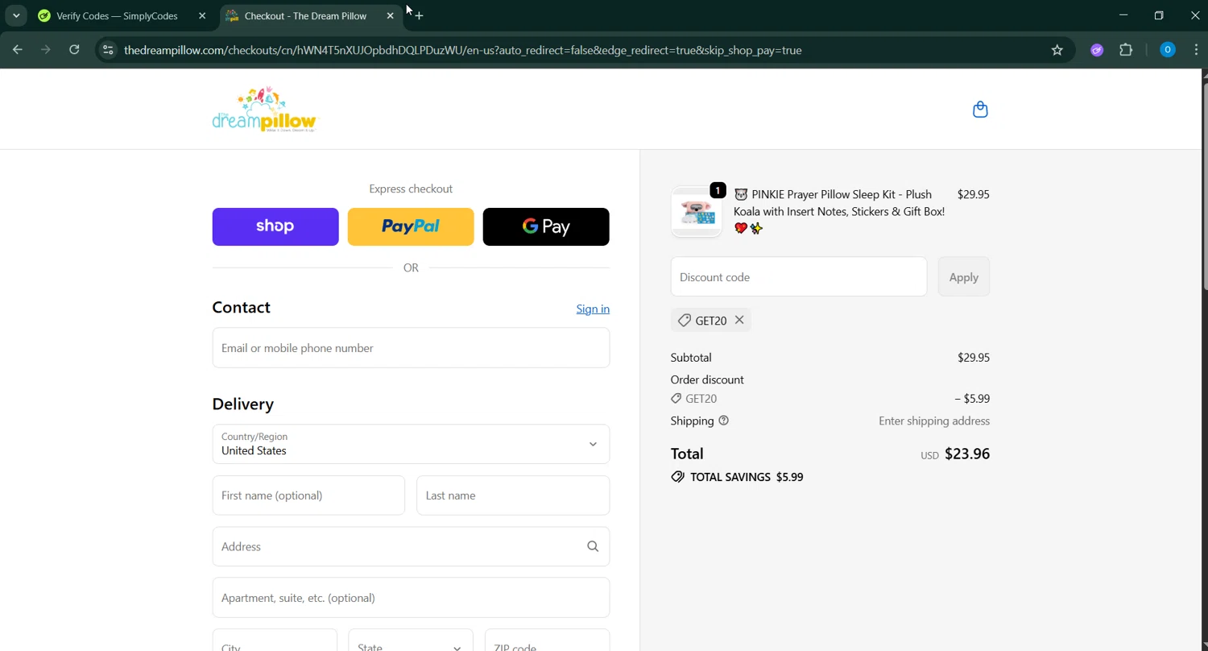The height and width of the screenshot is (651, 1208).
Task: Click the browser address bar URL
Action: point(463,50)
